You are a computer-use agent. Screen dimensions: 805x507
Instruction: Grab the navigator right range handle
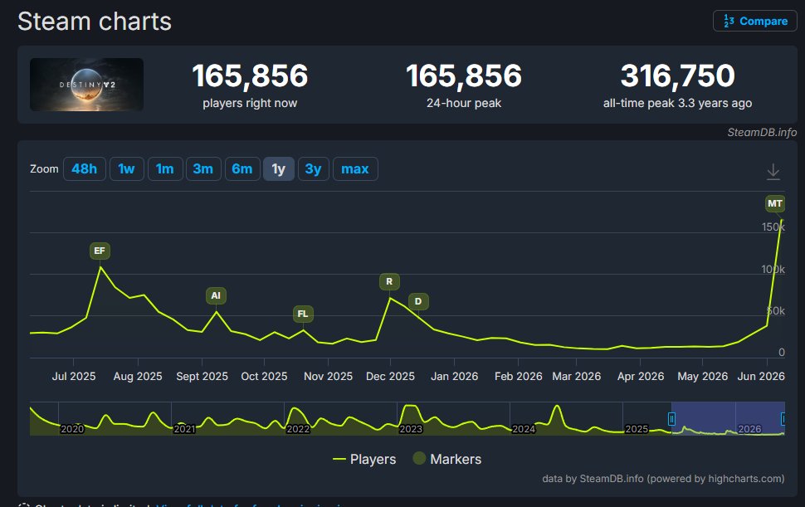point(783,419)
